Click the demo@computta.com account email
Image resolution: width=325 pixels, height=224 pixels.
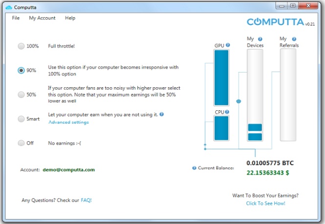click(69, 170)
